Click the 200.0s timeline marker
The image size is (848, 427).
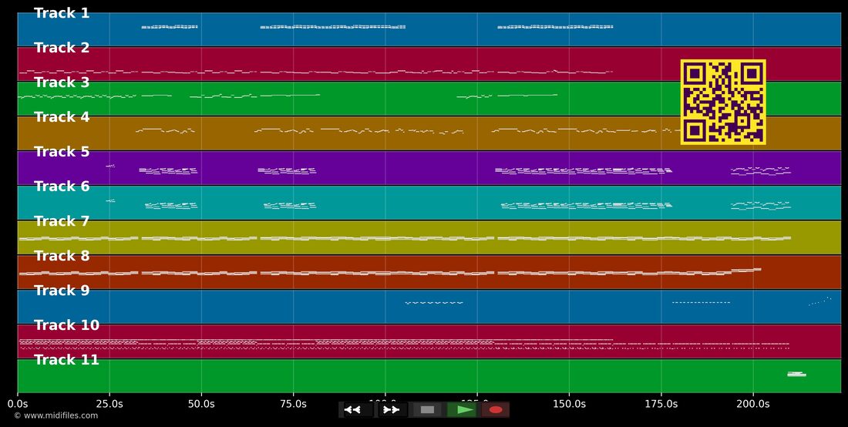coord(753,404)
